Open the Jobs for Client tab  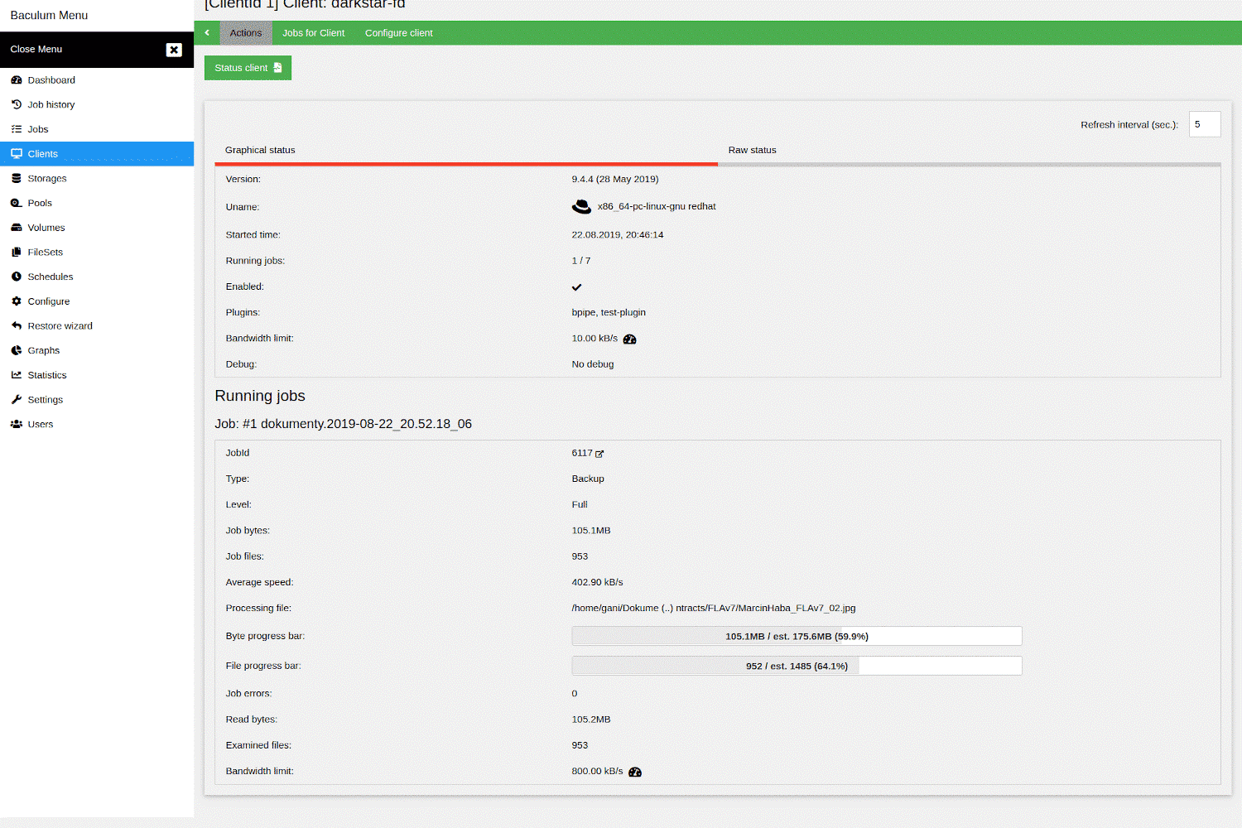point(313,33)
